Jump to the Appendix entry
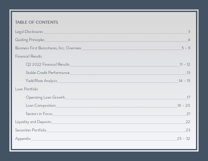This screenshot has height=161, width=208. [23, 138]
